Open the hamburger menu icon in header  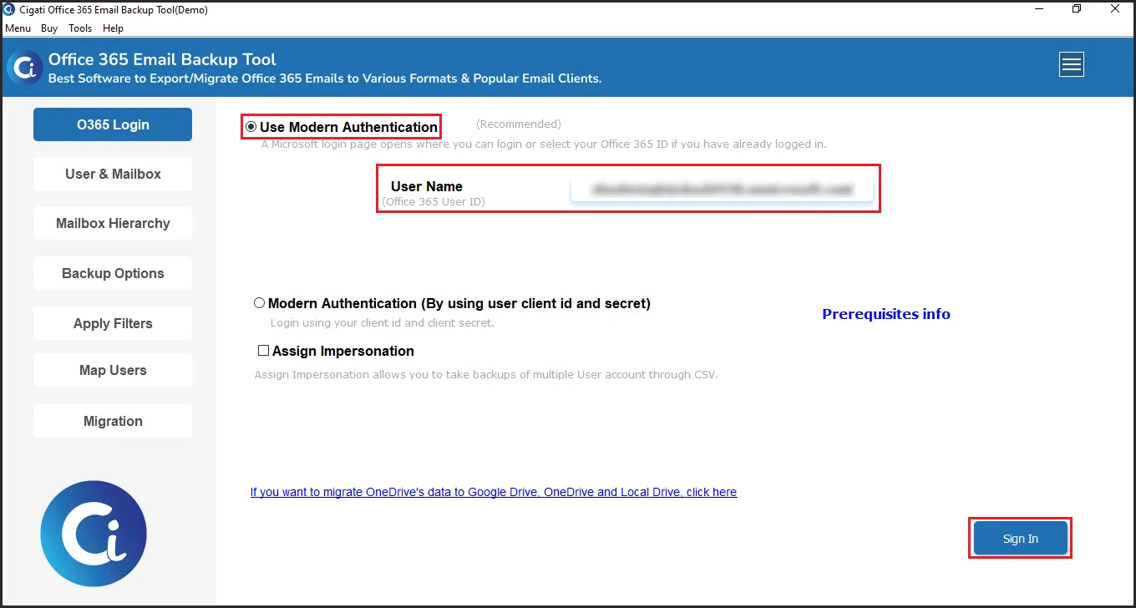click(1071, 64)
